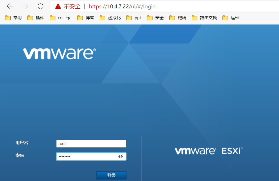Open the 插件 bookmark folder

pyautogui.click(x=36, y=18)
